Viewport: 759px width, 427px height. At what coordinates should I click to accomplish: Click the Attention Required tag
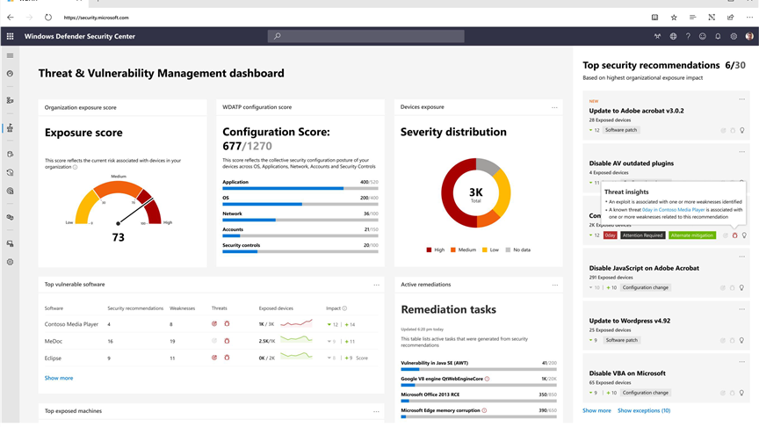[x=642, y=235]
